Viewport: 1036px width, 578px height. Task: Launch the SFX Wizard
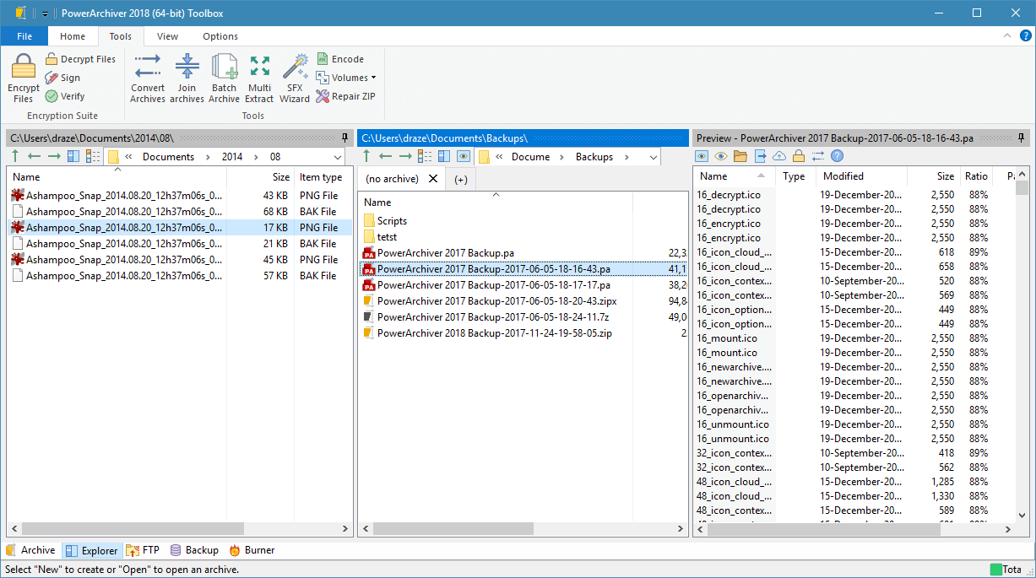coord(295,78)
